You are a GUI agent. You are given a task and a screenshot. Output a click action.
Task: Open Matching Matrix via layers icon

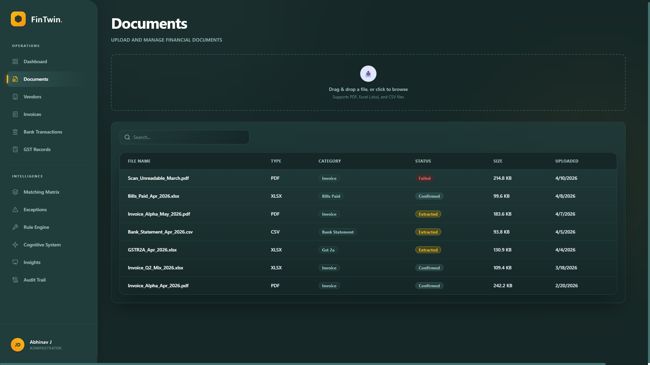click(x=15, y=192)
